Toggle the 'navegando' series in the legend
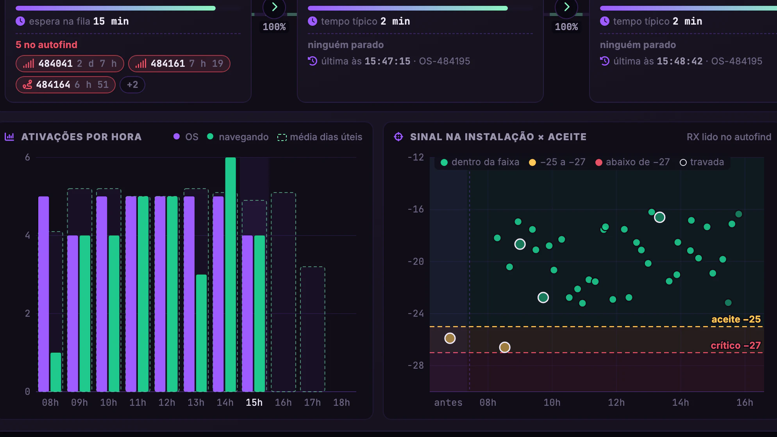This screenshot has height=437, width=777. [238, 137]
